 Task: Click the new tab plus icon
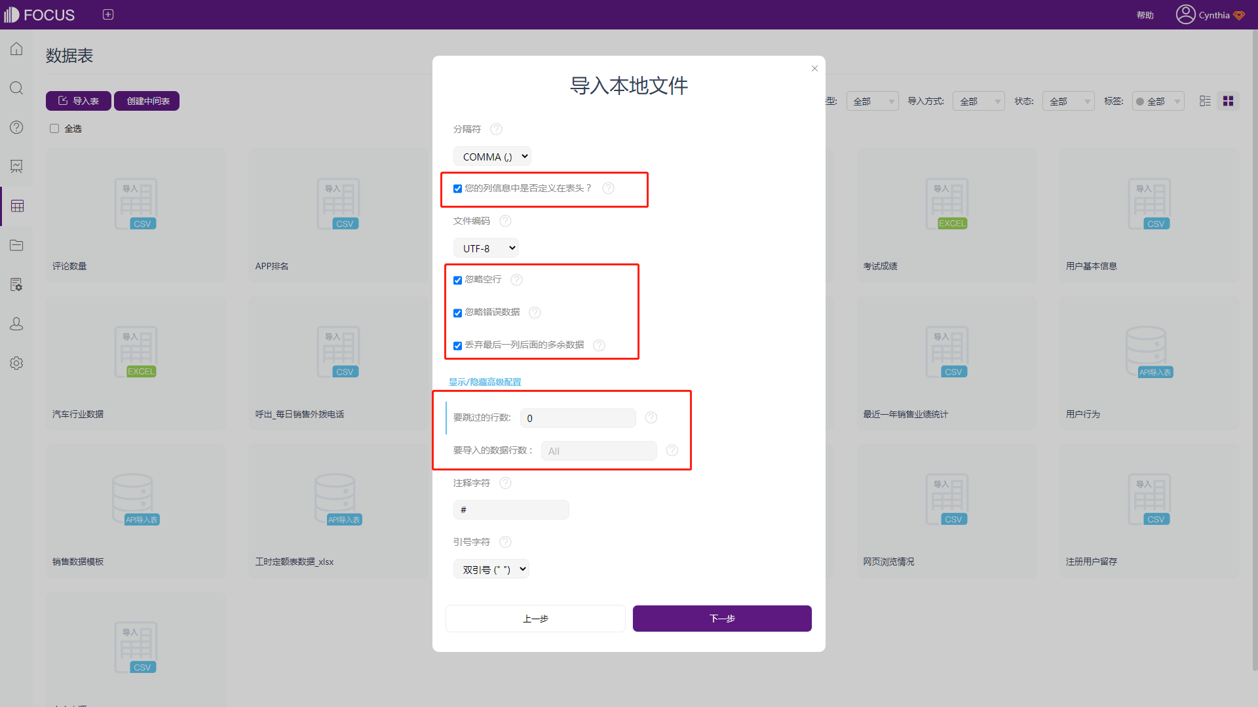point(108,14)
